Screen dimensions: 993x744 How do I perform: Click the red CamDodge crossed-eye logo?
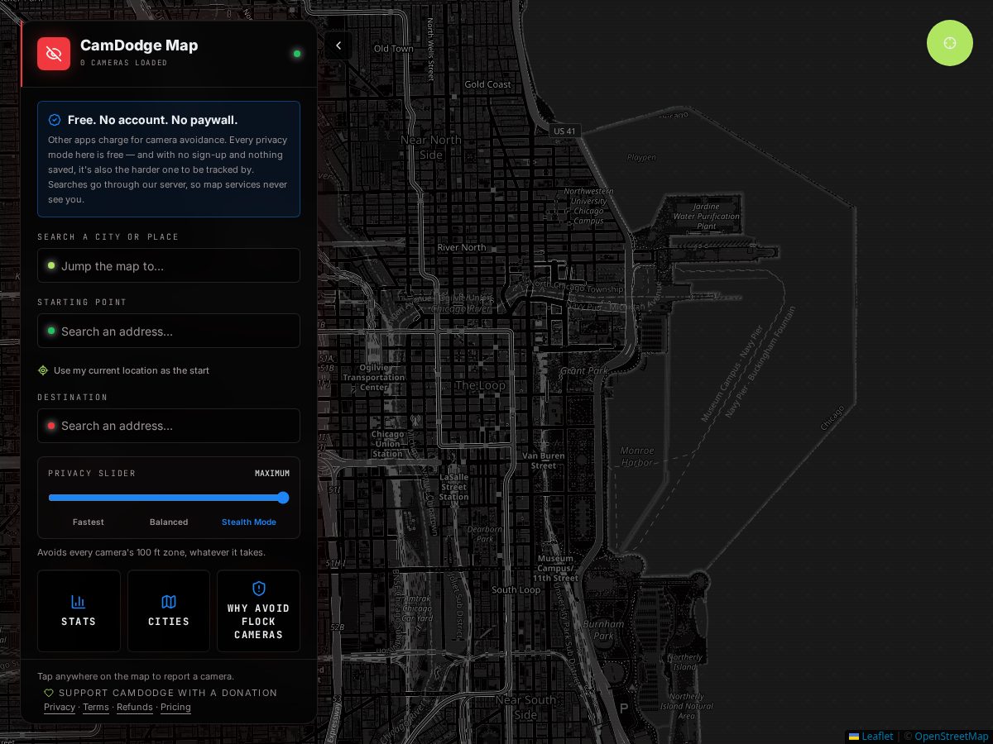coord(54,54)
